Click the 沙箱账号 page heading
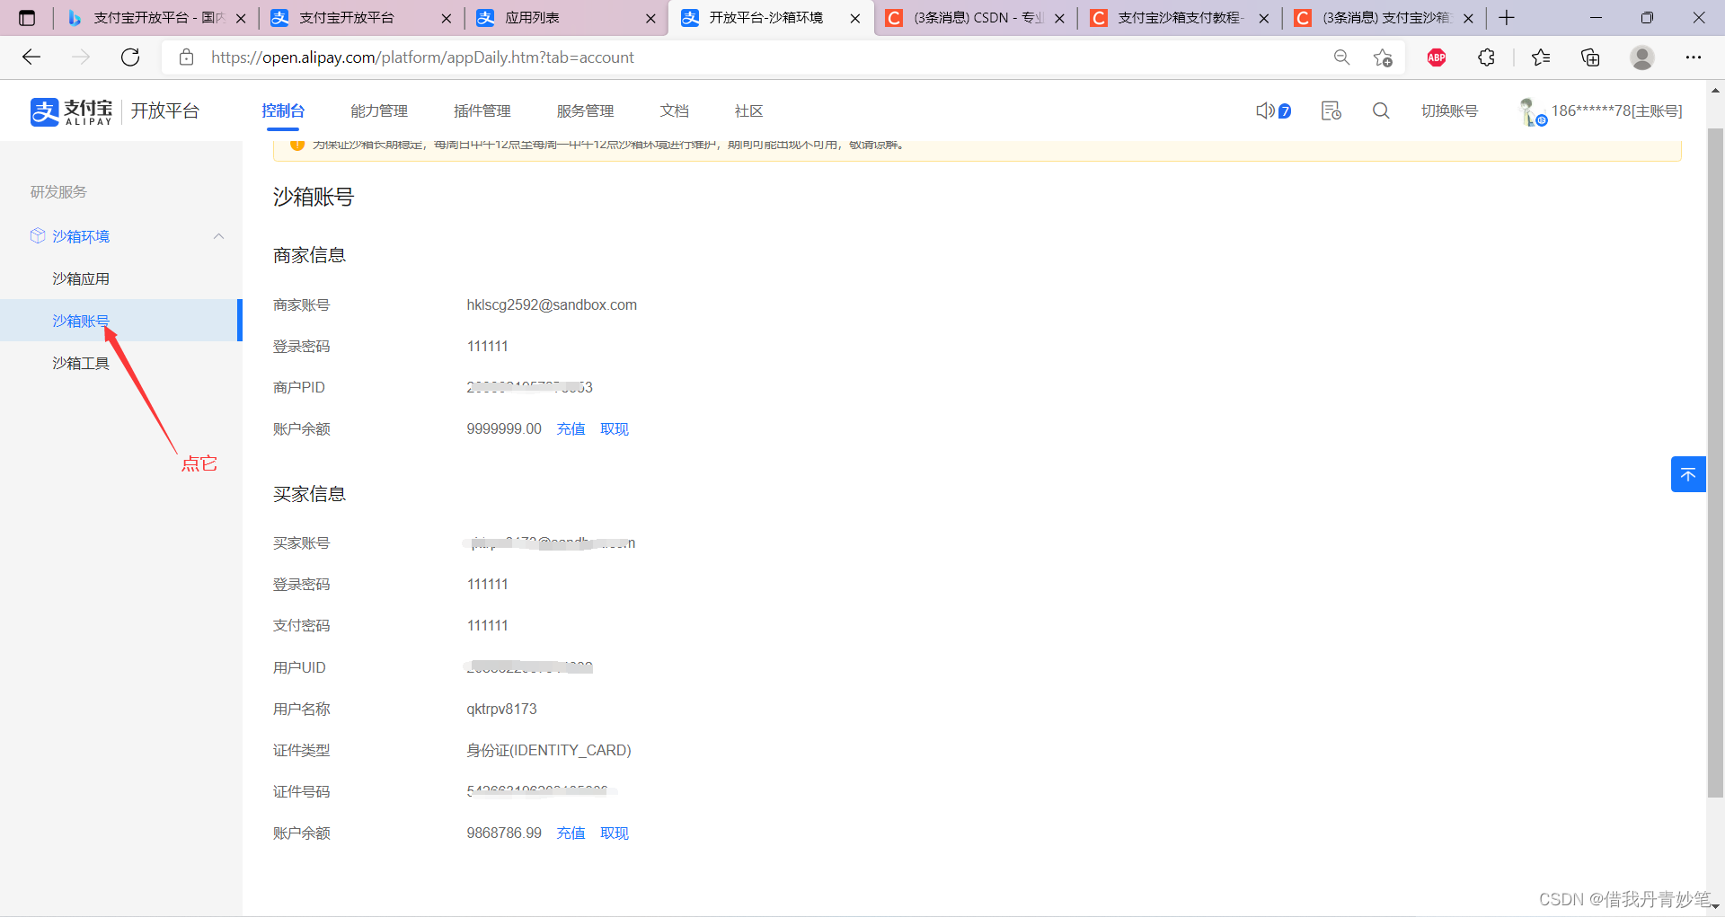The image size is (1725, 917). 314,197
